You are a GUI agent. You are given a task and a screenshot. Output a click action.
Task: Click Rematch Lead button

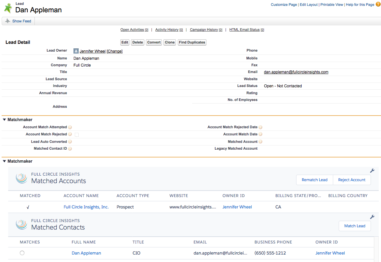coord(315,180)
